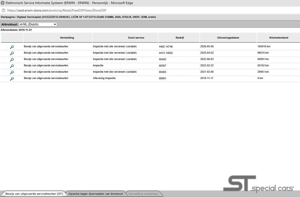
Task: Click company code 4462 14746
Action: [x=166, y=47]
